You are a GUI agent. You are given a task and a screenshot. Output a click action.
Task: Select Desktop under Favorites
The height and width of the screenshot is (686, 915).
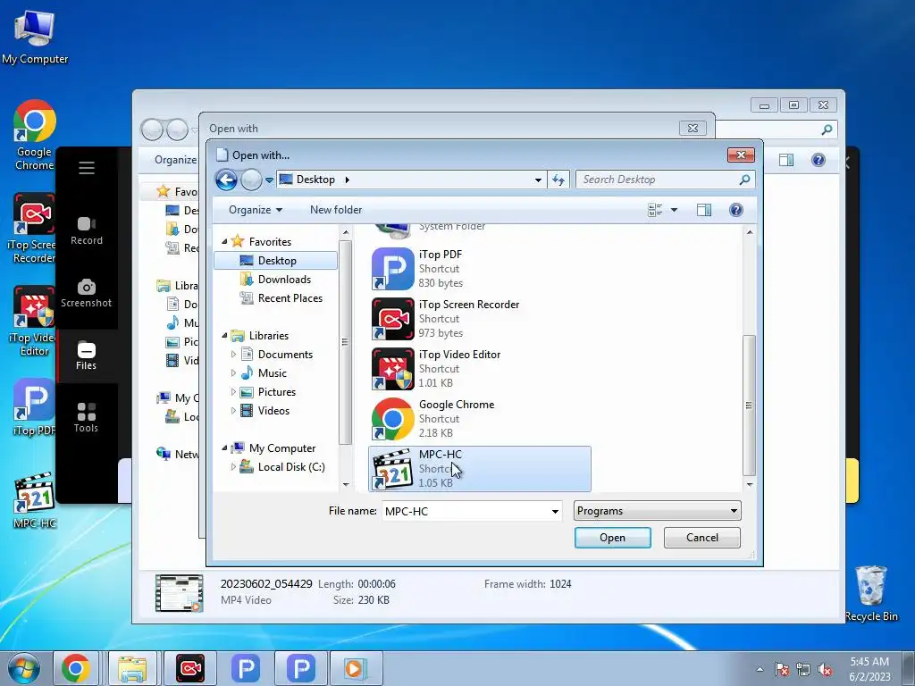tap(275, 261)
